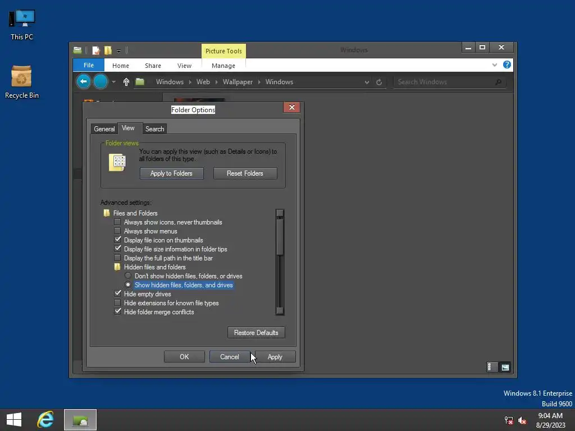Cancel the Folder Options dialog
The width and height of the screenshot is (575, 431).
[x=230, y=356]
